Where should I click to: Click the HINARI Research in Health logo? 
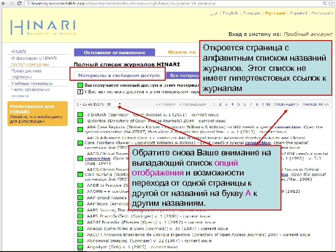(x=43, y=28)
